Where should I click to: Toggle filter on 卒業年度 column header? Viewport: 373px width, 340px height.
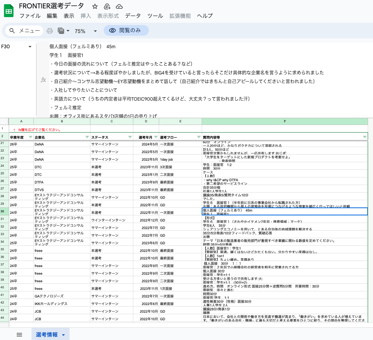(x=30, y=137)
